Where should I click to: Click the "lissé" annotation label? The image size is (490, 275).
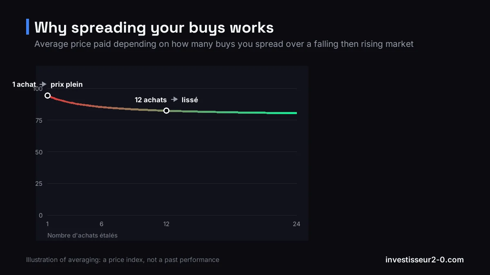(x=190, y=100)
